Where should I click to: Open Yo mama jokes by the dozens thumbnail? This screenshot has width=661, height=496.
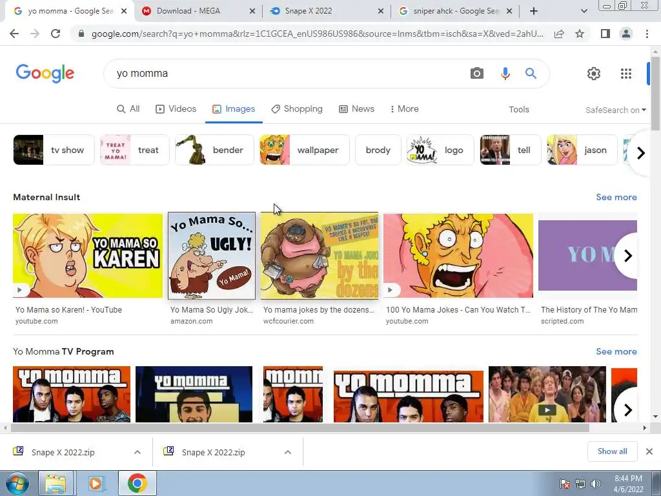(320, 256)
